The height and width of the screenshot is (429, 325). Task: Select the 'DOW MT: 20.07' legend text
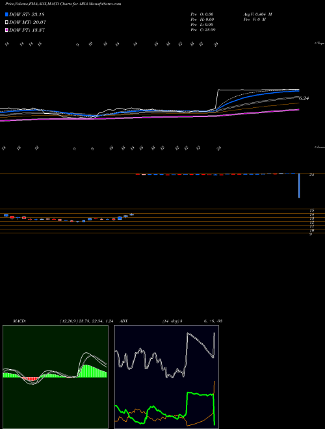click(x=27, y=23)
